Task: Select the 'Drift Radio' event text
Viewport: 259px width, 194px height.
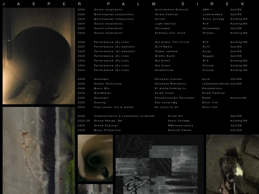Action: 164,46
